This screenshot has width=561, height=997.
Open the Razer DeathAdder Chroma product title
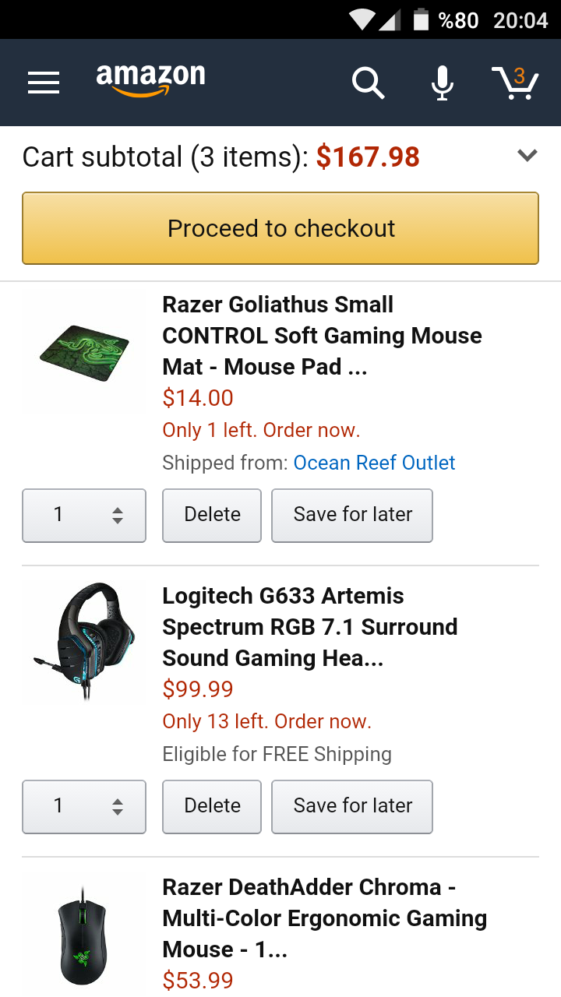(323, 918)
